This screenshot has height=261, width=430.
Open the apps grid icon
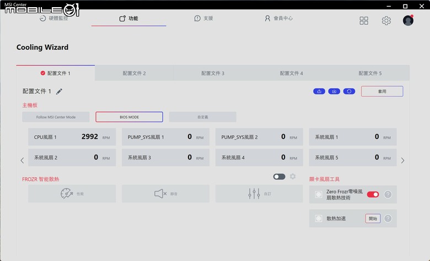(364, 20)
